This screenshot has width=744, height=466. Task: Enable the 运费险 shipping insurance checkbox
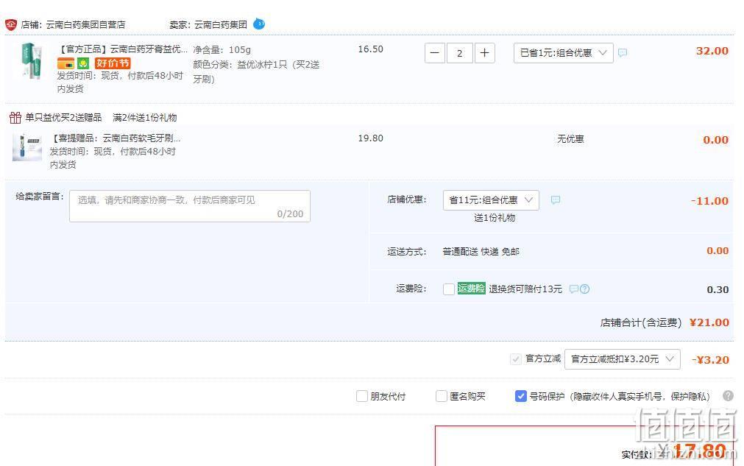coord(449,289)
